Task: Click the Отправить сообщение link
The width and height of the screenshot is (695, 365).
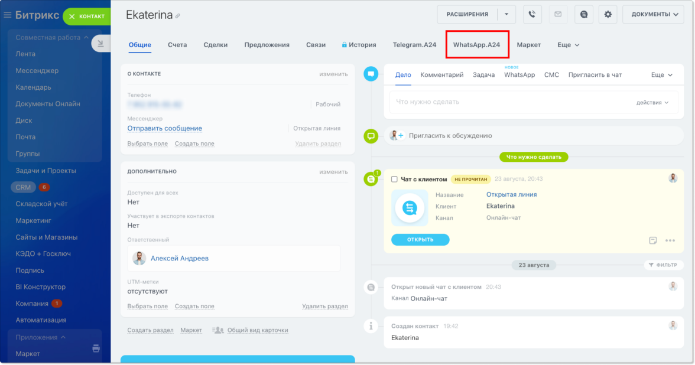Action: 165,129
